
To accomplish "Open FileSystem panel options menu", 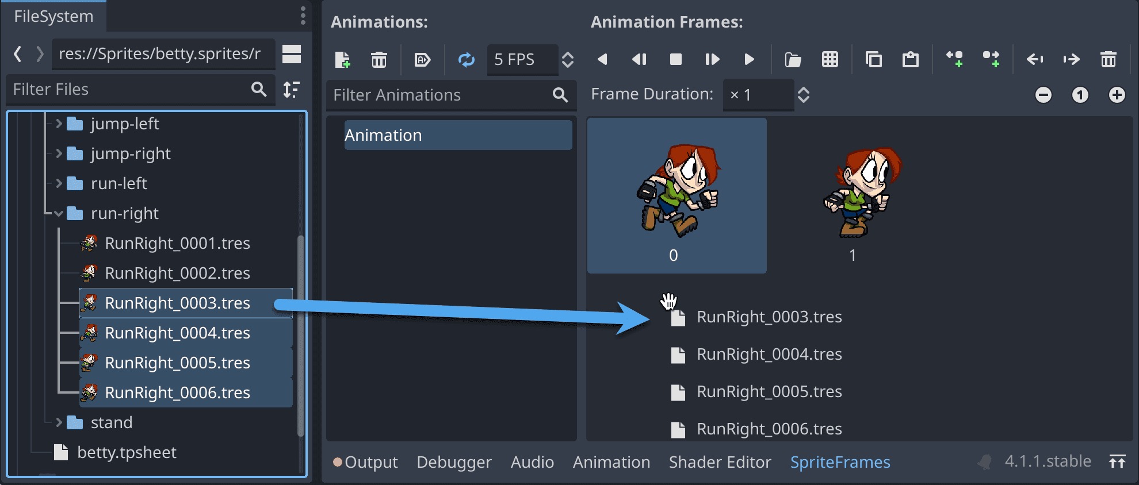I will click(303, 16).
